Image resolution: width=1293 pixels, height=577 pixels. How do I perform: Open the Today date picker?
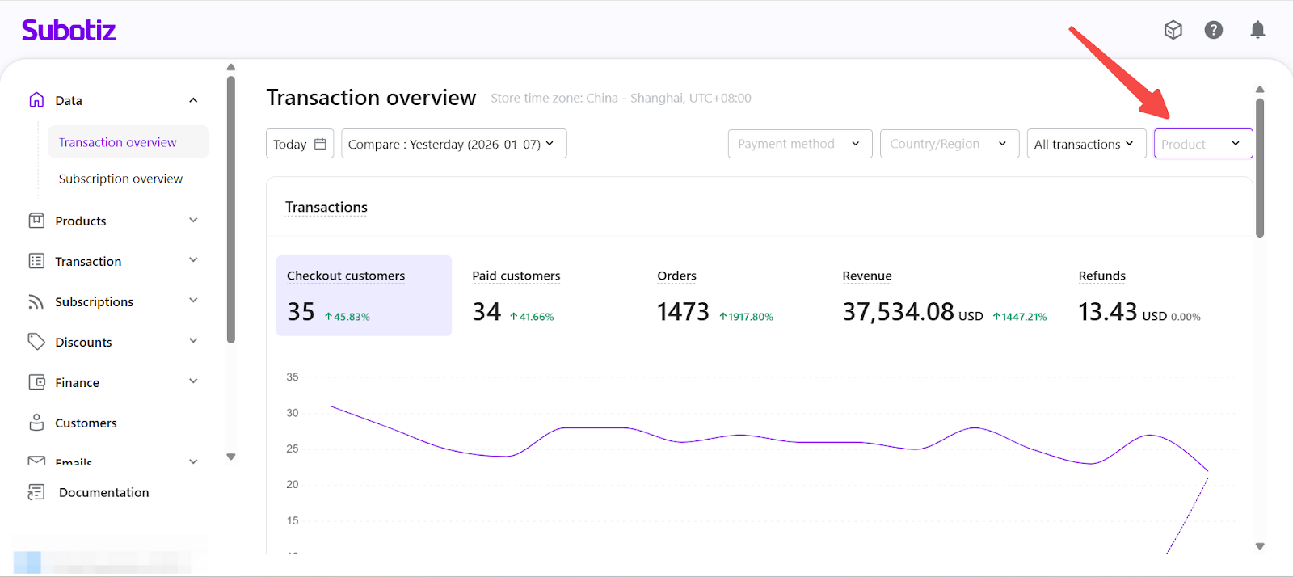tap(299, 144)
